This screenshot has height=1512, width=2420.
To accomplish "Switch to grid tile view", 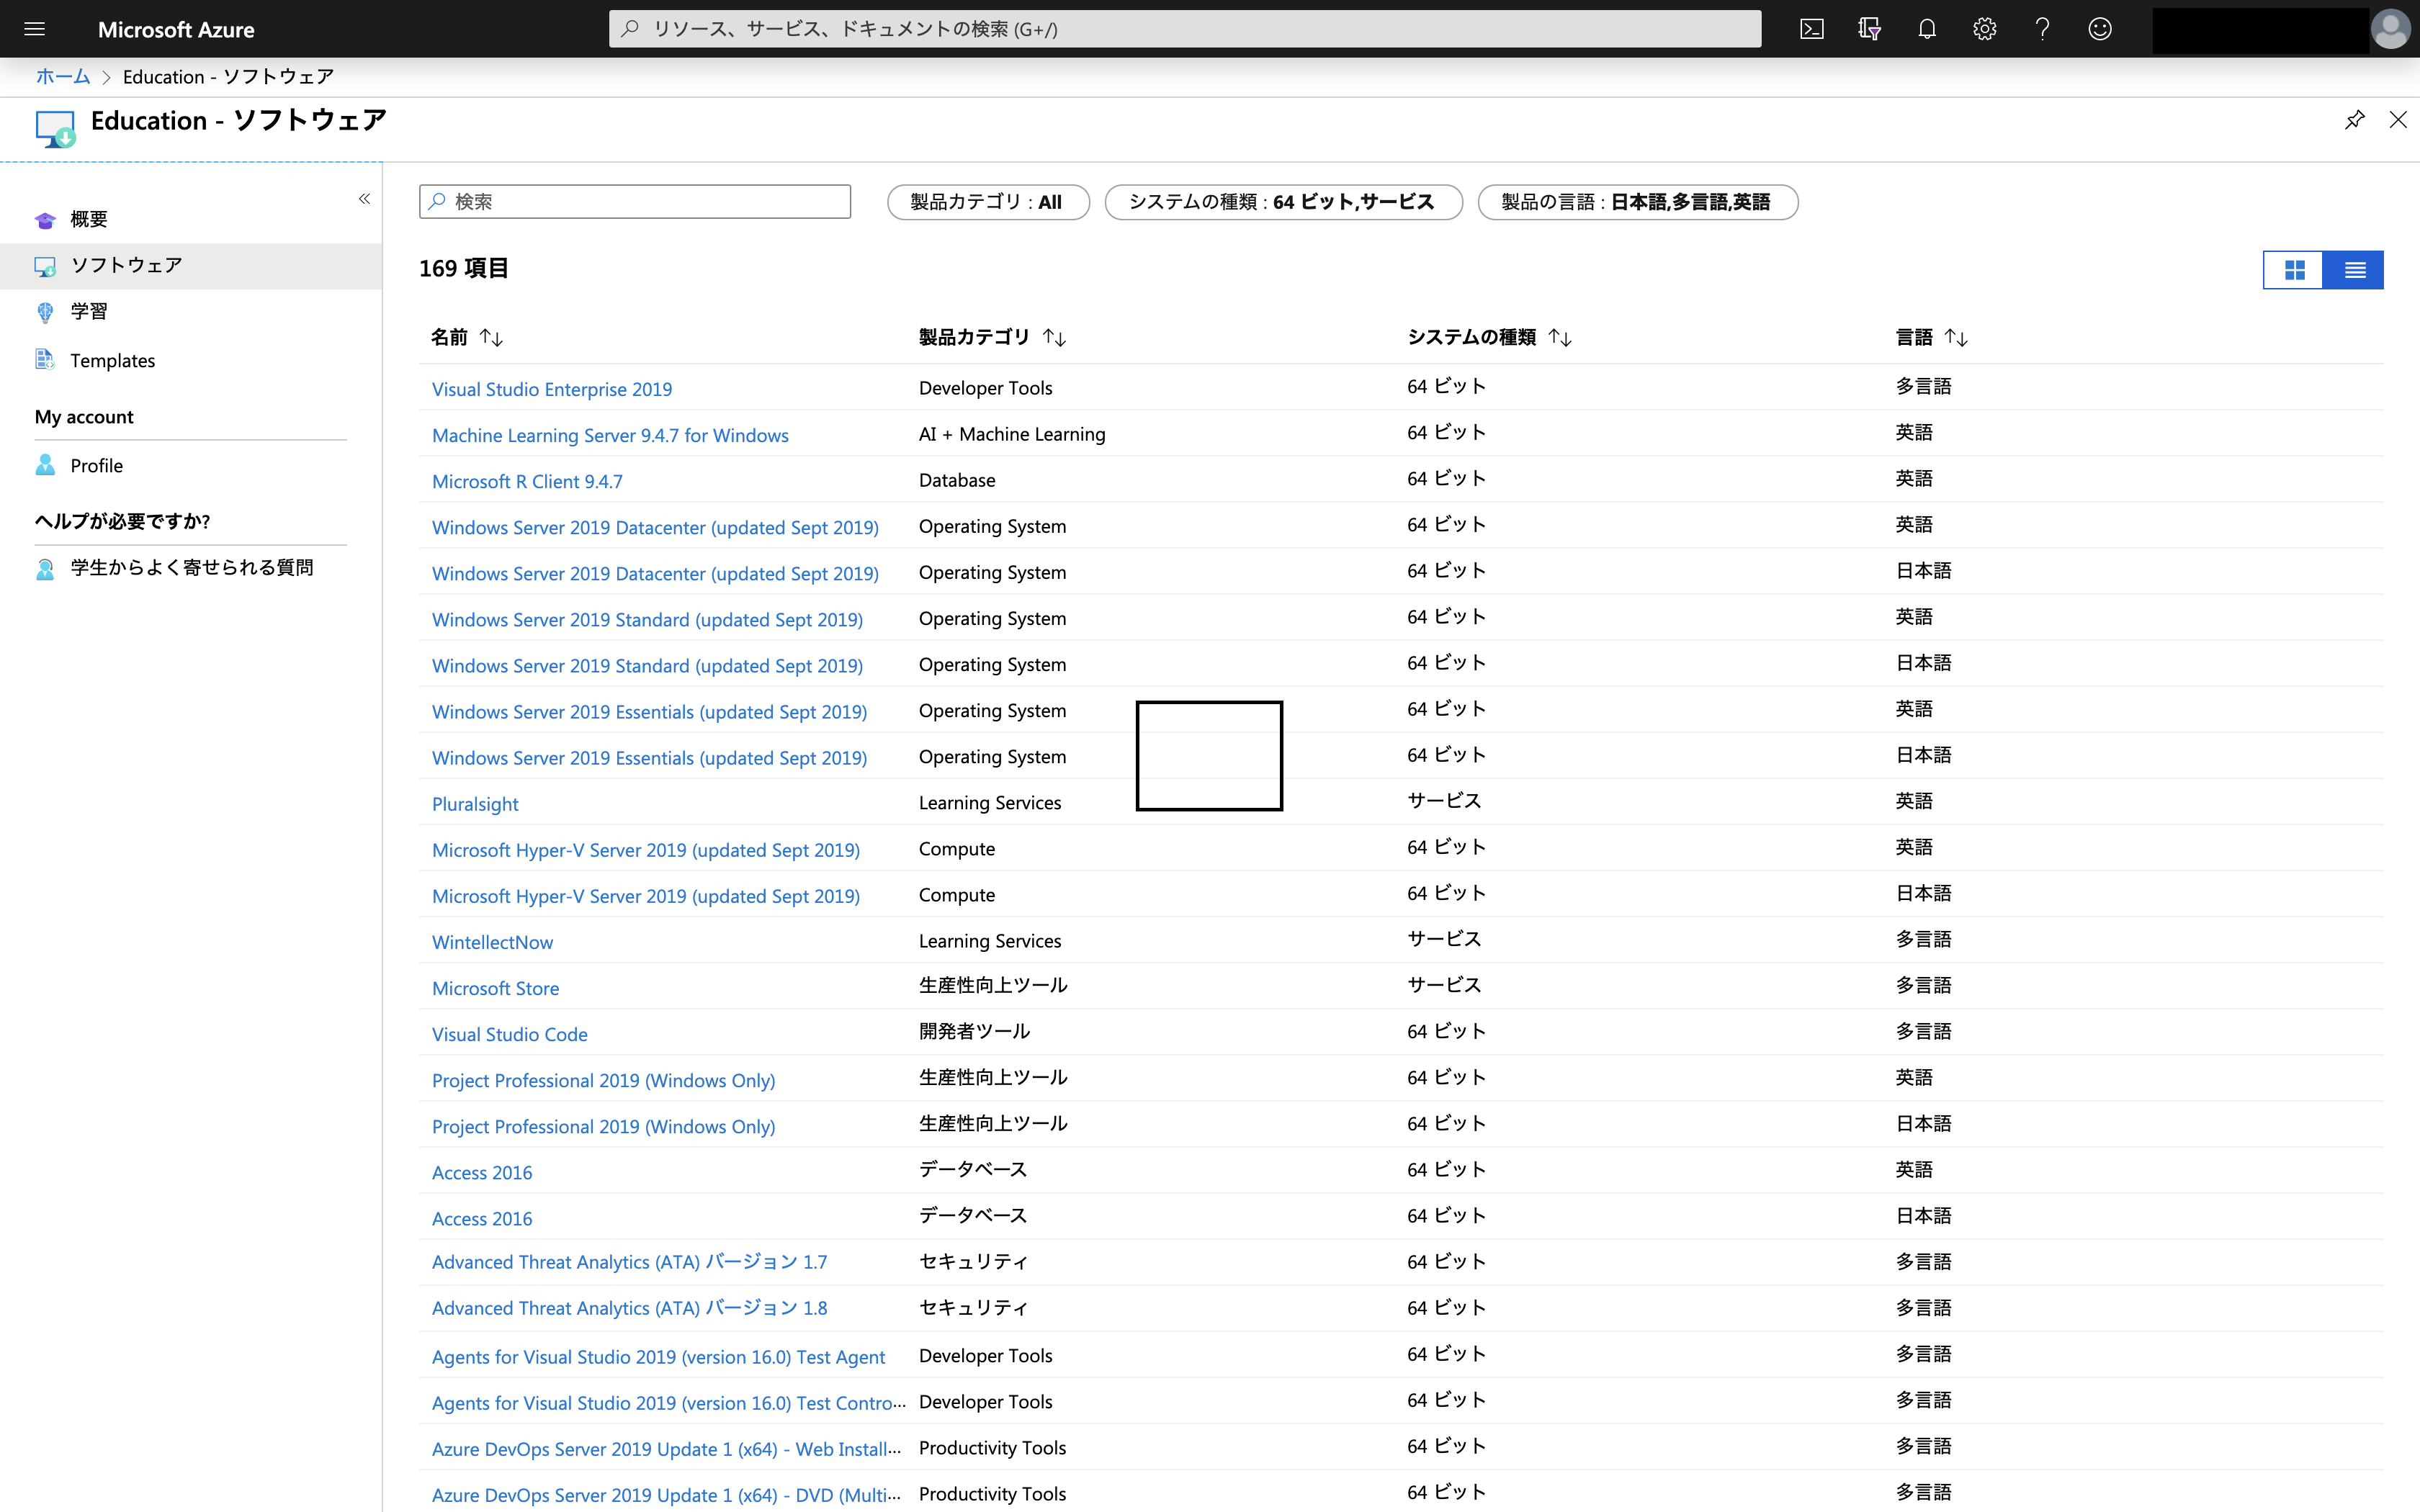I will pyautogui.click(x=2295, y=269).
